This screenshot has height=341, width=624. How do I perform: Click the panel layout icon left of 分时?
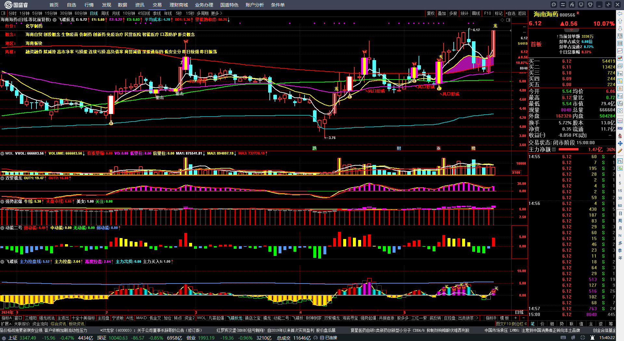pyautogui.click(x=3, y=13)
